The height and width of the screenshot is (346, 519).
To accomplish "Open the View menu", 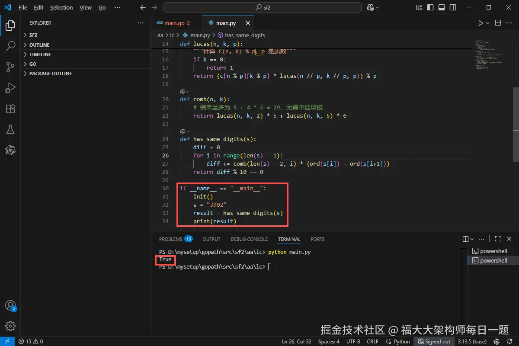I will 86,7.
